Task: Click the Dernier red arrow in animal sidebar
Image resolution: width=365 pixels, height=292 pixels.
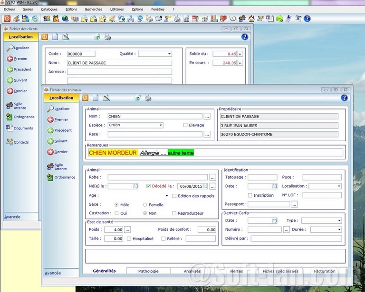Action: click(x=50, y=152)
